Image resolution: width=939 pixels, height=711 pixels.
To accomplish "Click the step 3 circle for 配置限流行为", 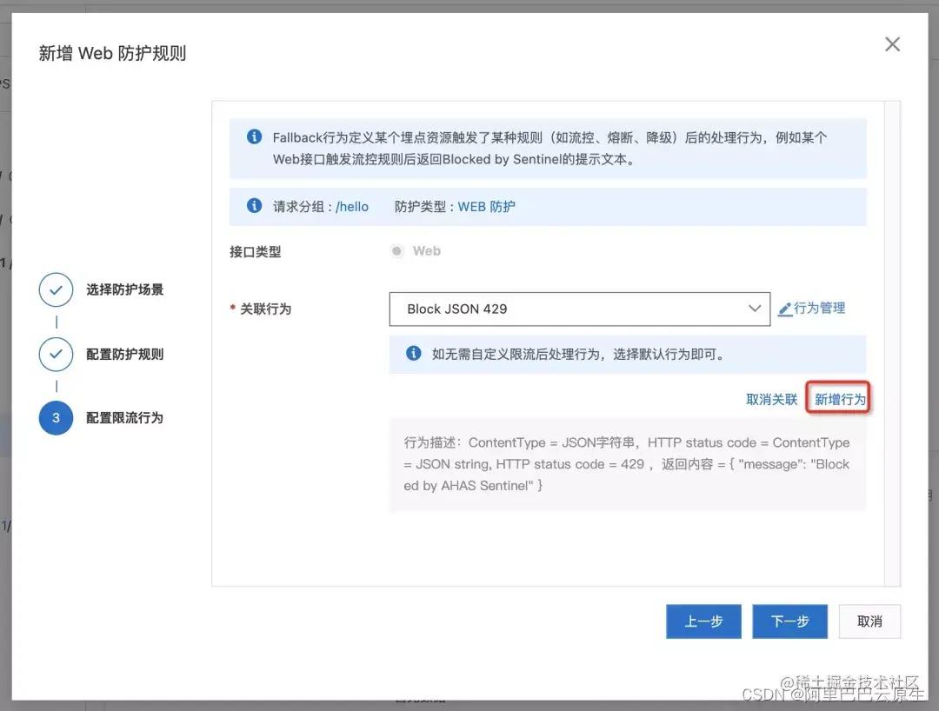I will click(x=56, y=417).
